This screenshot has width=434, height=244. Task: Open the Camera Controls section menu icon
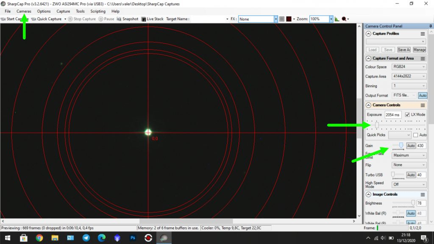tap(423, 105)
